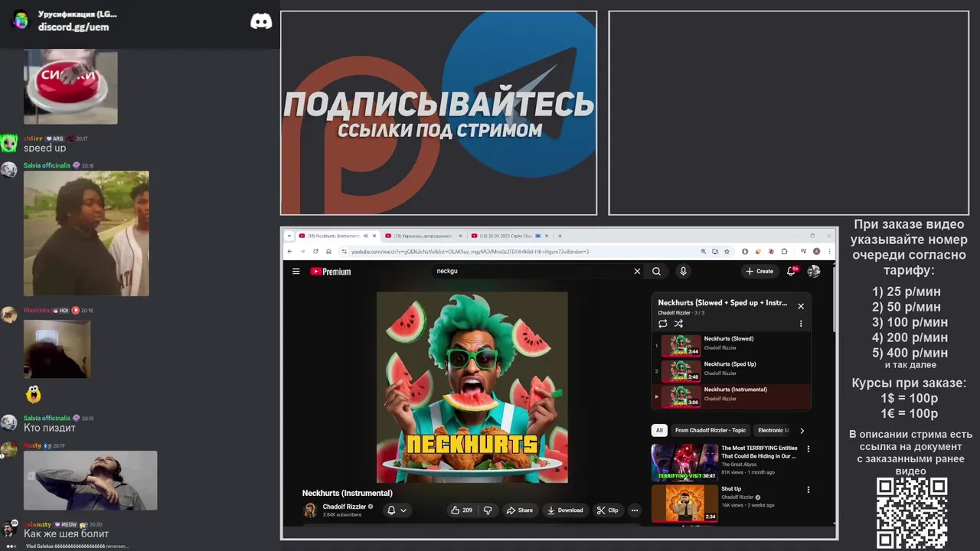980x551 pixels.
Task: Click the Share button
Action: pos(520,510)
